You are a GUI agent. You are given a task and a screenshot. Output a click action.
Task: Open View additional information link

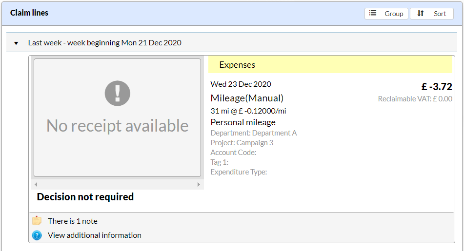coord(95,235)
